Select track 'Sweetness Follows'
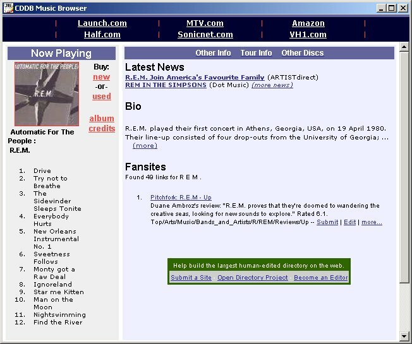Screen dimensions: 412x344 [x=52, y=258]
